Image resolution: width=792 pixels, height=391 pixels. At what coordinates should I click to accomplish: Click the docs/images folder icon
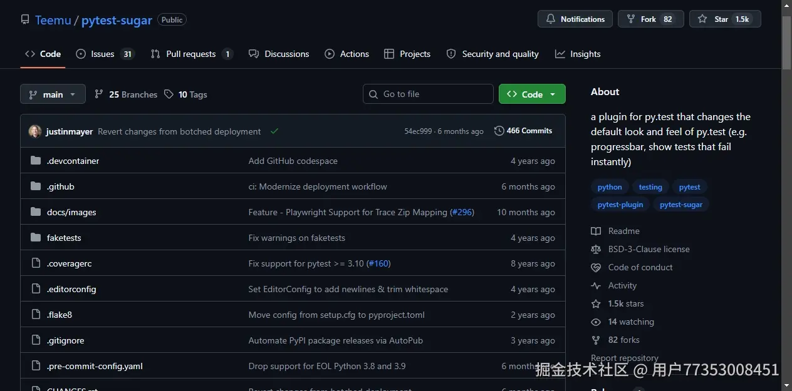click(36, 212)
